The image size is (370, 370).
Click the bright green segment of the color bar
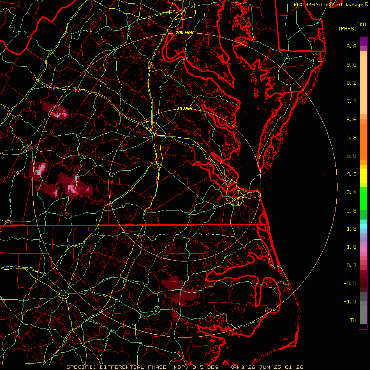point(363,199)
